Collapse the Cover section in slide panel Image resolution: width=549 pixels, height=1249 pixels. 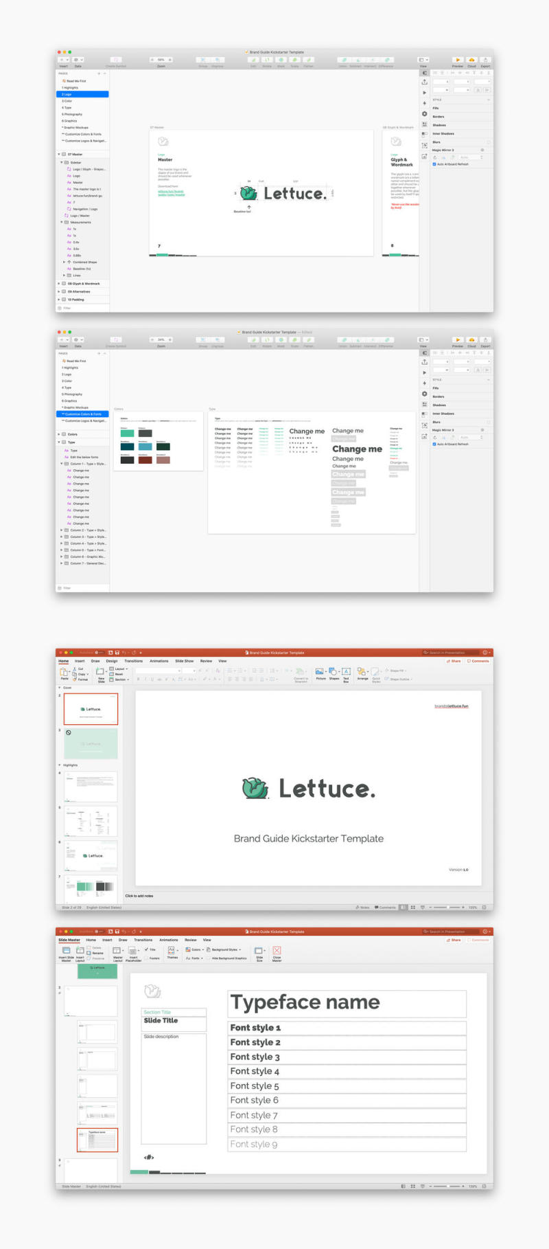pos(60,688)
